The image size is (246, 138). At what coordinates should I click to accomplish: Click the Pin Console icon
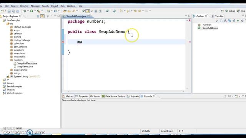[x=225, y=96]
